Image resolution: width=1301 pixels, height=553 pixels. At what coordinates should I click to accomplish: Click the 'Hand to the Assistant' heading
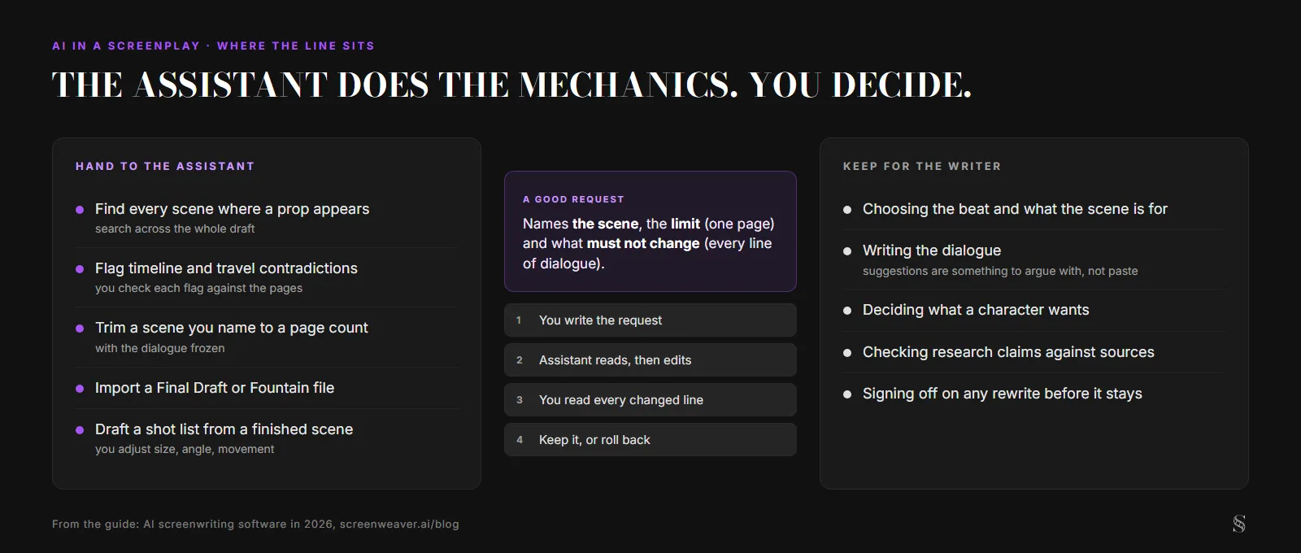[165, 166]
